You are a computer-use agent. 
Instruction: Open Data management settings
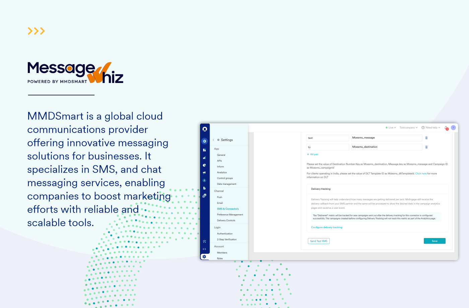pos(226,184)
